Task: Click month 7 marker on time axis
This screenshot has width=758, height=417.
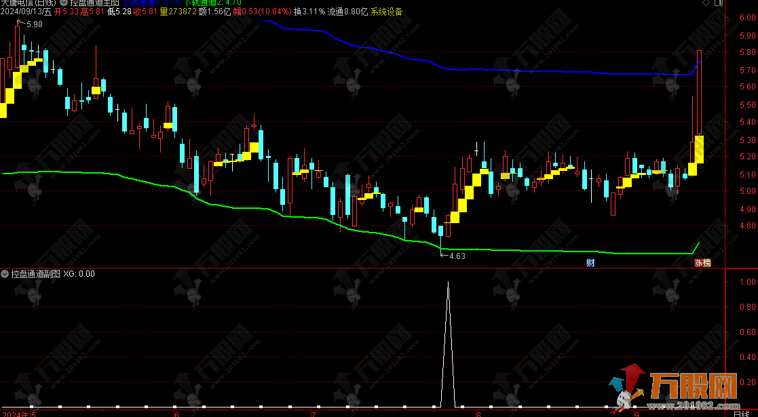Action: [x=314, y=414]
